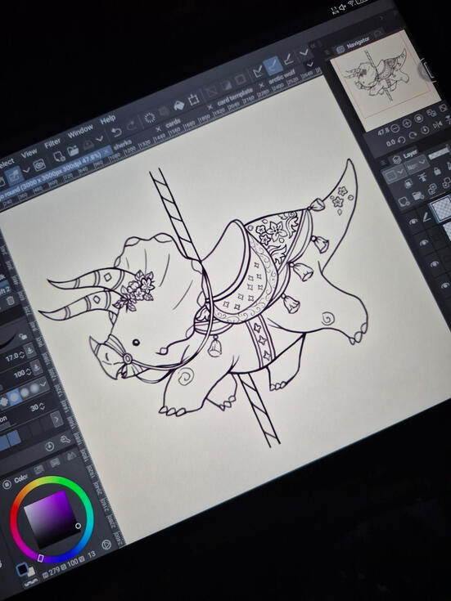
Task: Click the zoom in button in Navigator
Action: click(x=407, y=123)
